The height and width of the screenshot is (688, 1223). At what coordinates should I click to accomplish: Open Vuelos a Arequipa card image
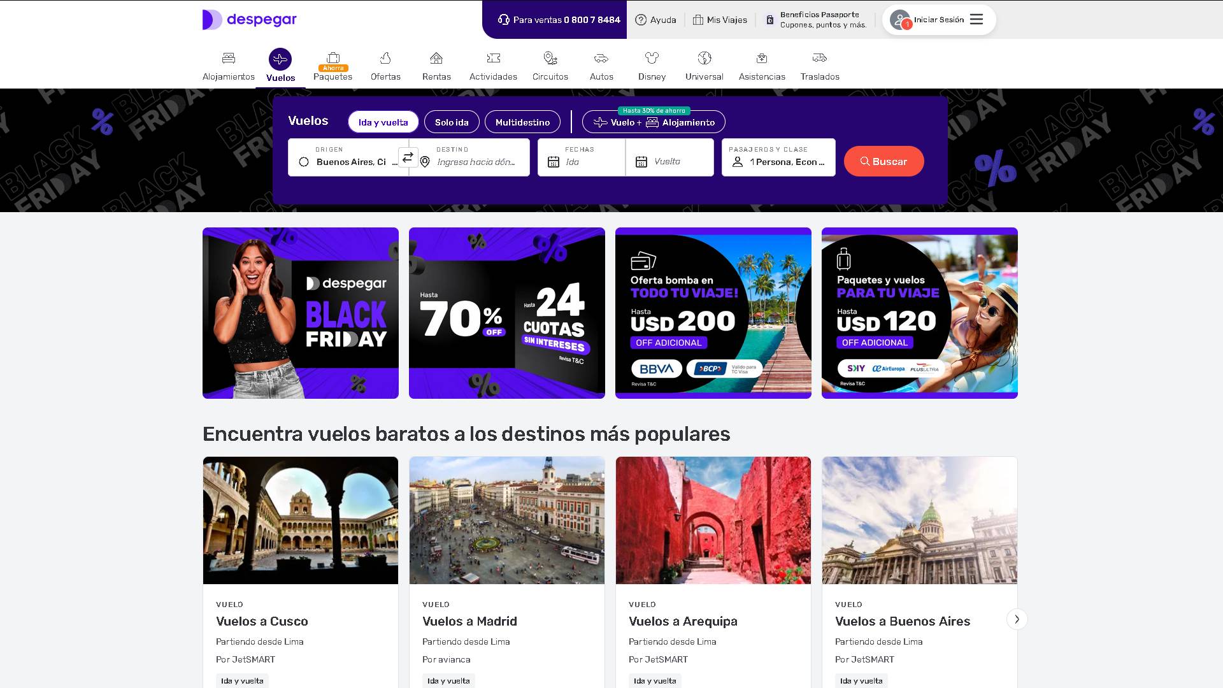713,520
